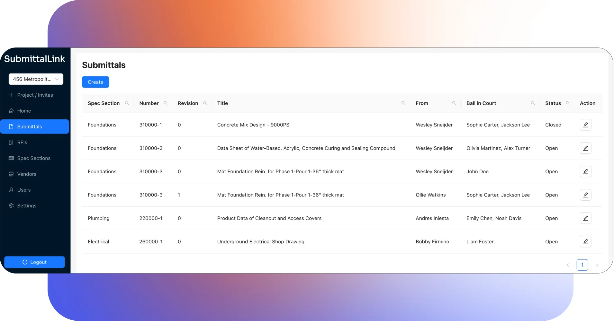
Task: Edit submittal 310000-3 from Ollie Watkins
Action: point(585,195)
